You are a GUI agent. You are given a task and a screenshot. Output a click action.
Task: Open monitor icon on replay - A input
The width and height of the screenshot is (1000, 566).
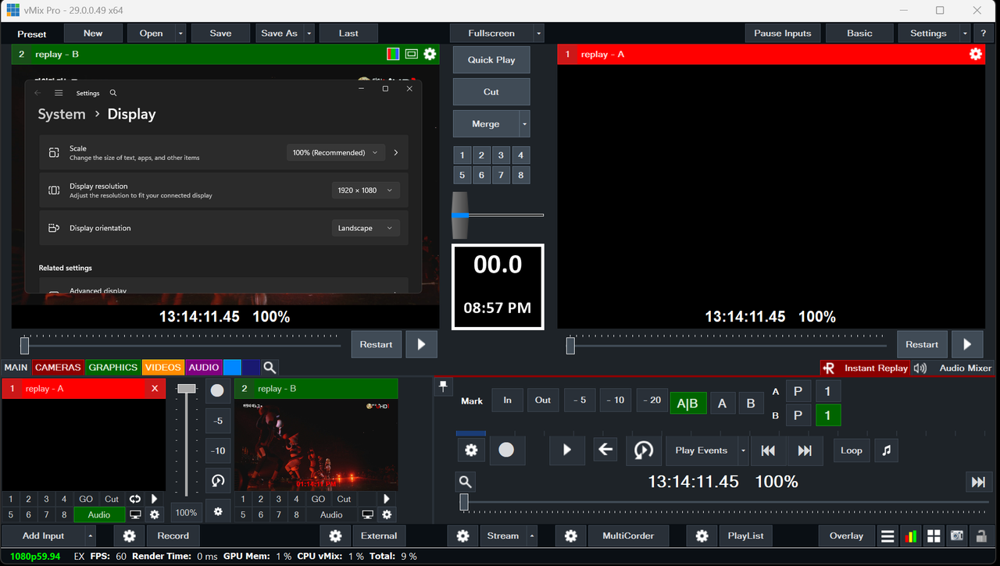pyautogui.click(x=135, y=514)
